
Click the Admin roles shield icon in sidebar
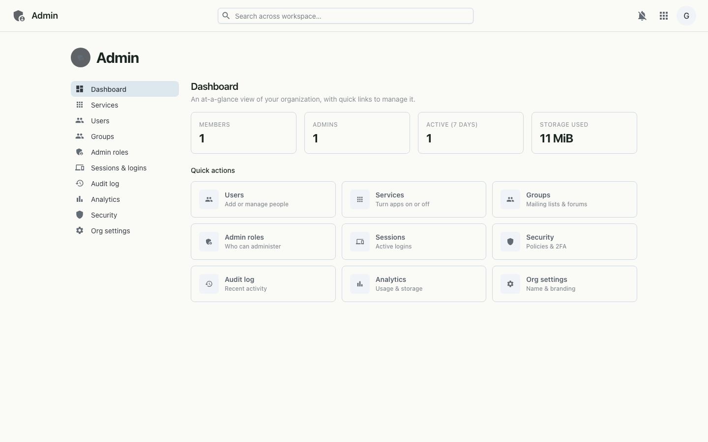(x=80, y=152)
